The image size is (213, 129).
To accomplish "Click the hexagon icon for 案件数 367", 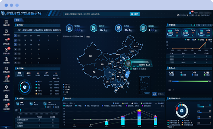I will [x=94, y=28].
